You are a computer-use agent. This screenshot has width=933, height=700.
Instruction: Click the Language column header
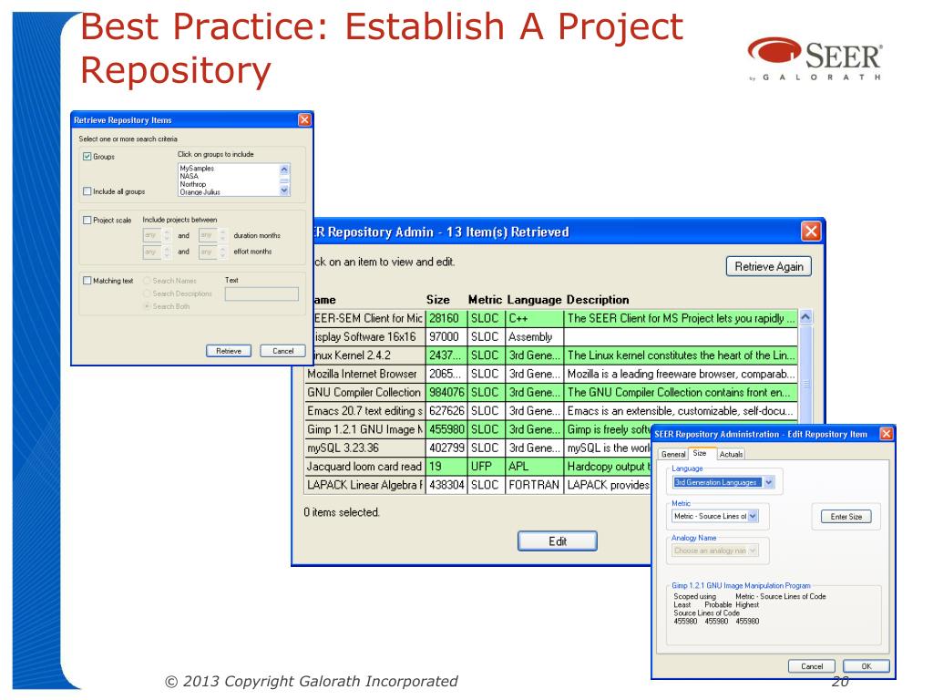coord(534,299)
